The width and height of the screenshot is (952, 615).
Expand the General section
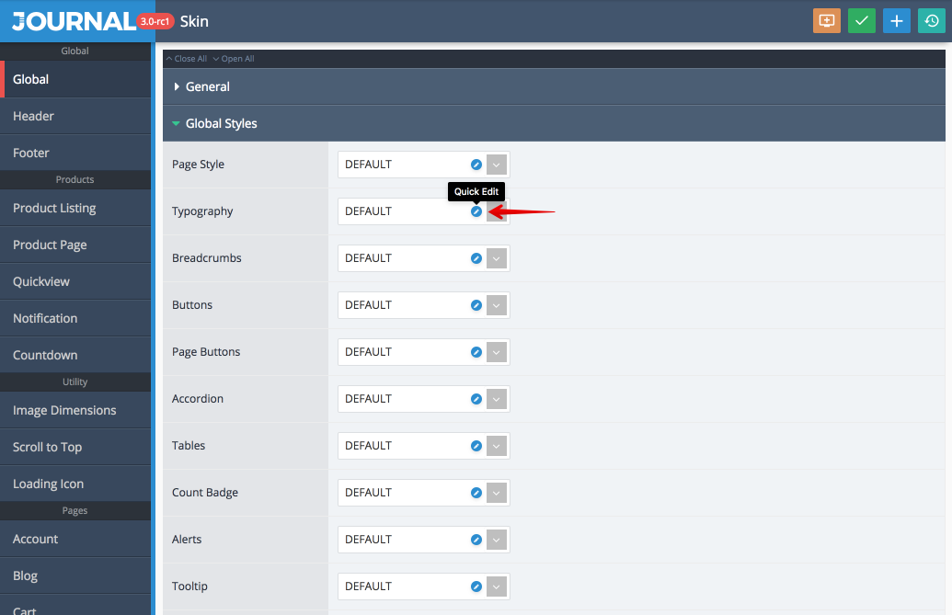pyautogui.click(x=554, y=86)
